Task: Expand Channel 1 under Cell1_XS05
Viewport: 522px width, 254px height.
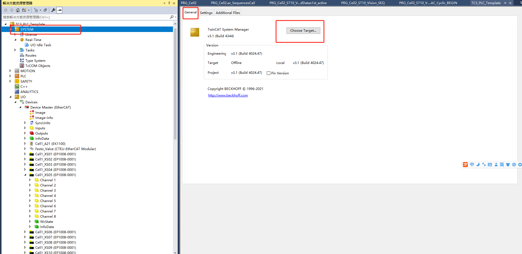Action: click(x=30, y=180)
